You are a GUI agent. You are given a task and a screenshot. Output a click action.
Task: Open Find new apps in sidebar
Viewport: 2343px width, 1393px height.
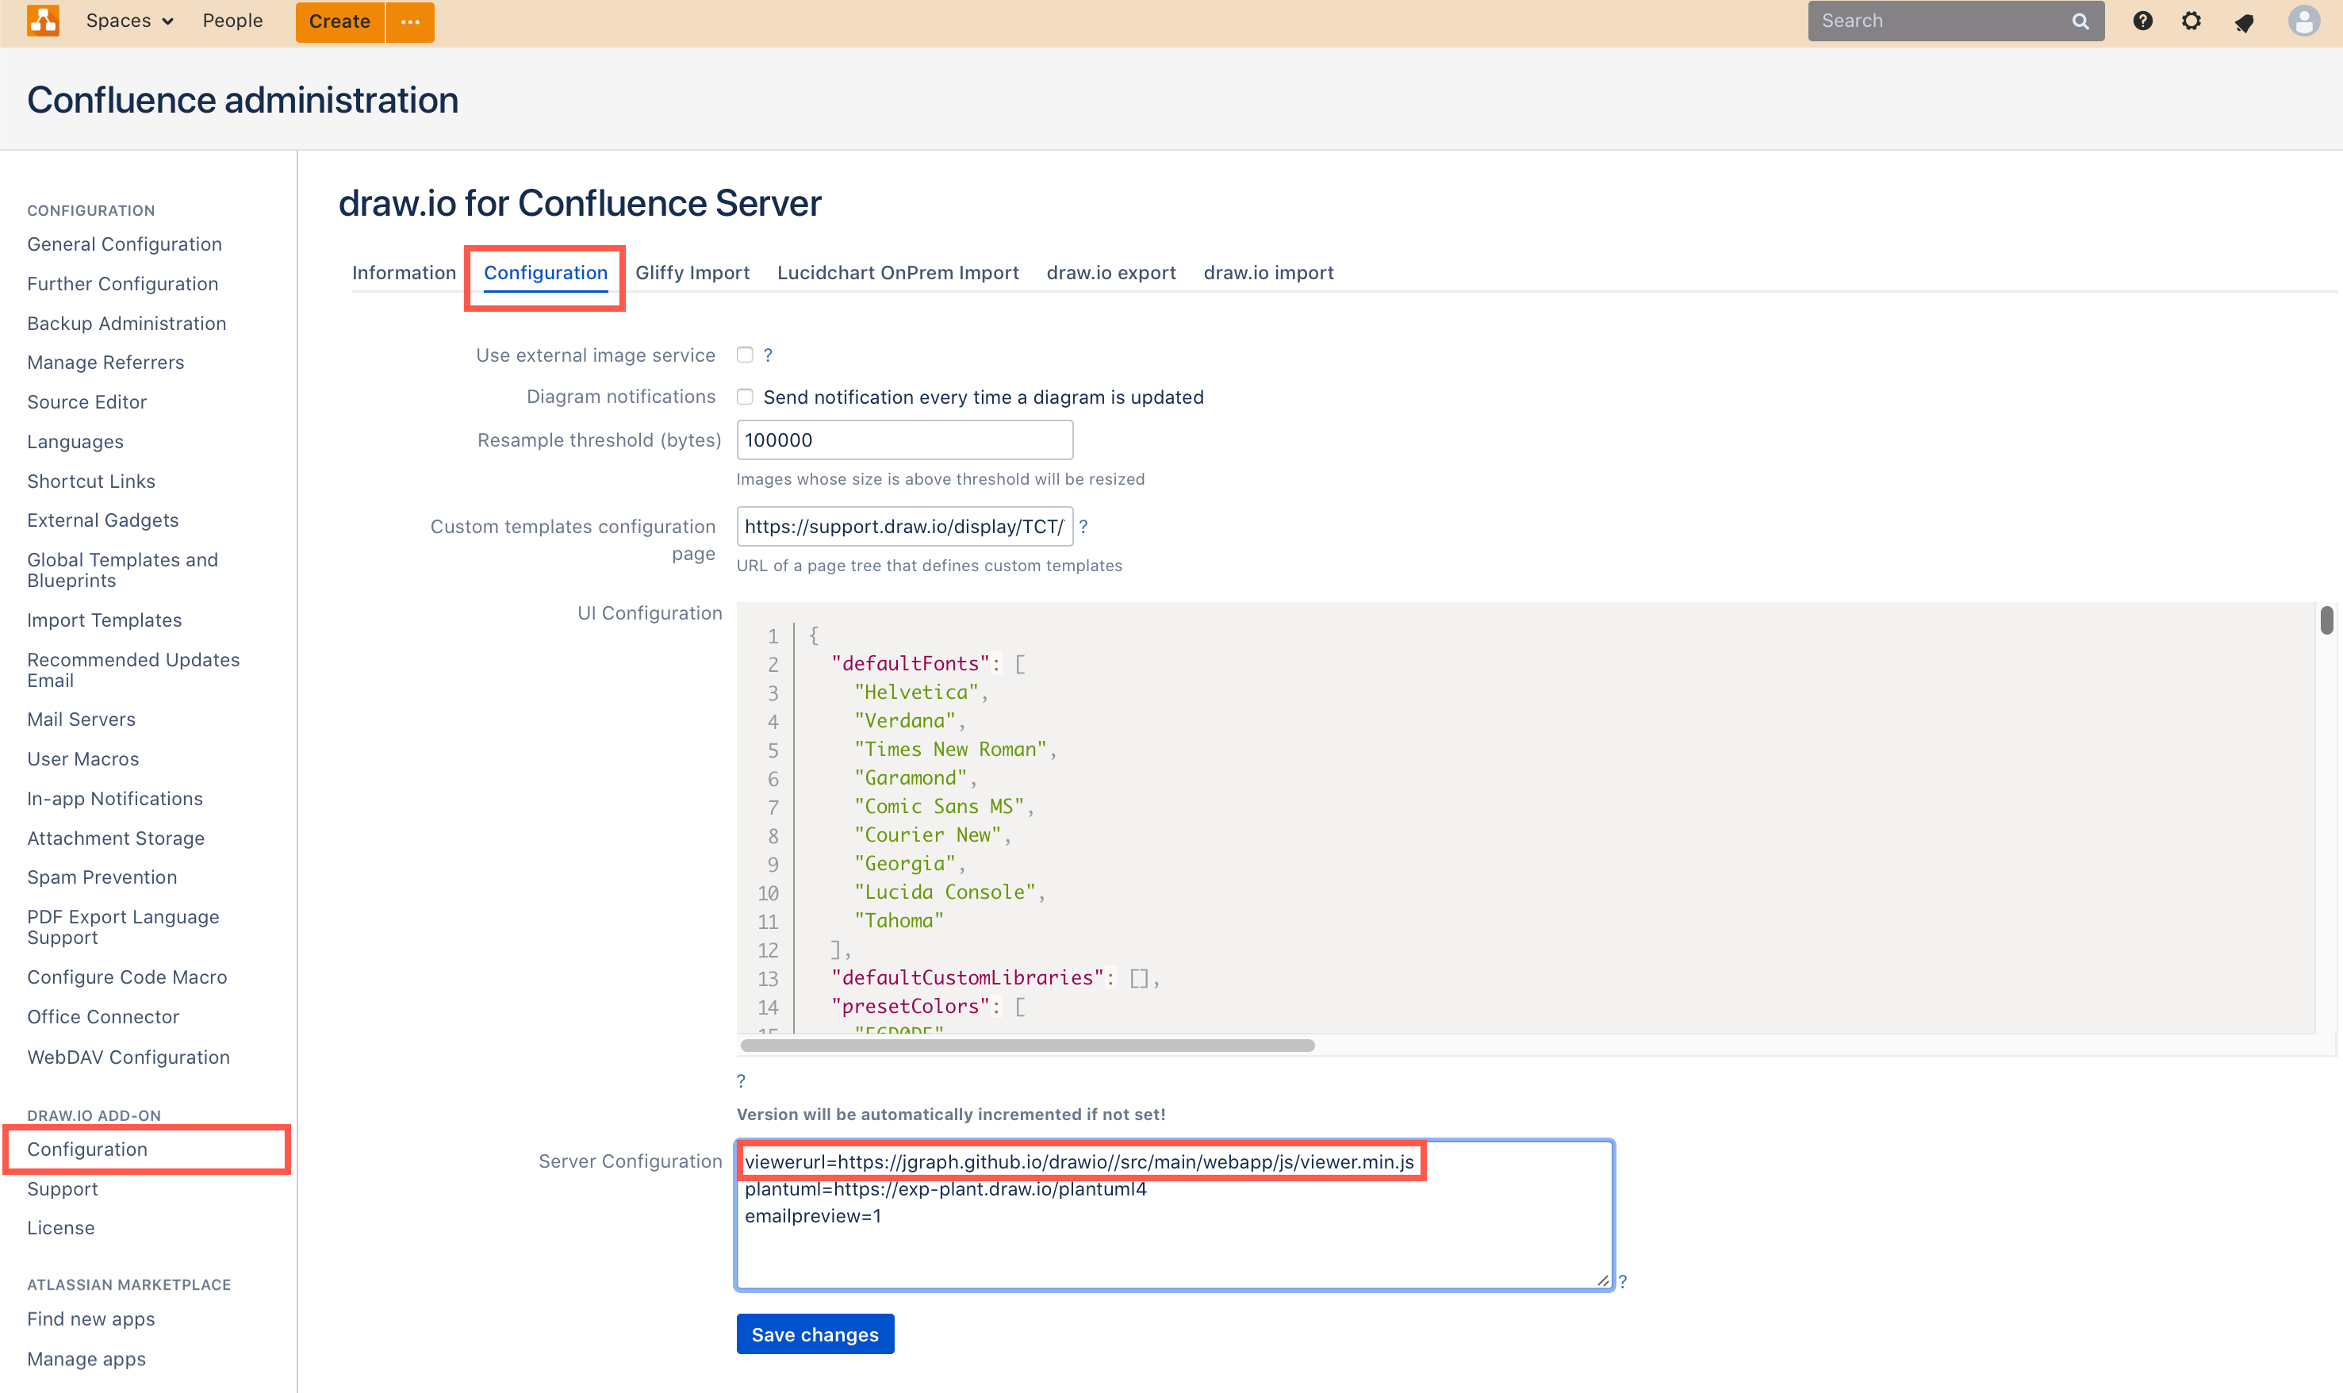[x=90, y=1319]
